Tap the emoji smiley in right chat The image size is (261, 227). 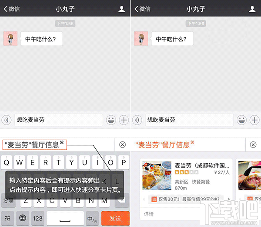pos(241,120)
